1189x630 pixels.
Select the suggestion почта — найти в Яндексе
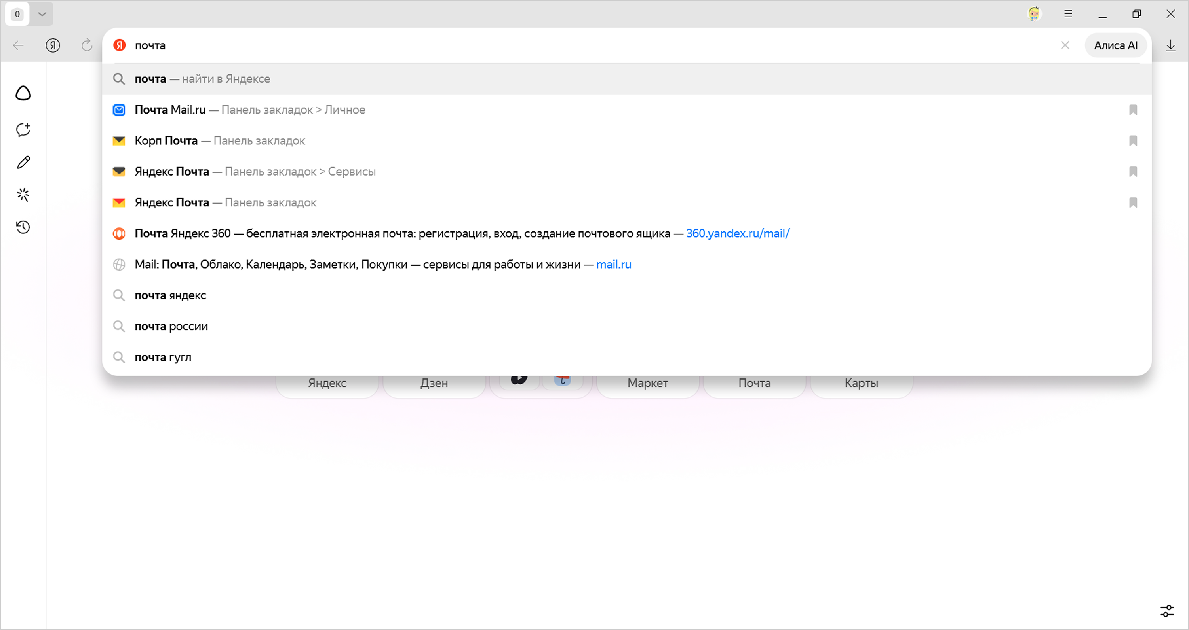click(x=627, y=79)
